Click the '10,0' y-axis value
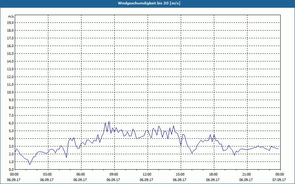295x184 pixels. point(10,92)
